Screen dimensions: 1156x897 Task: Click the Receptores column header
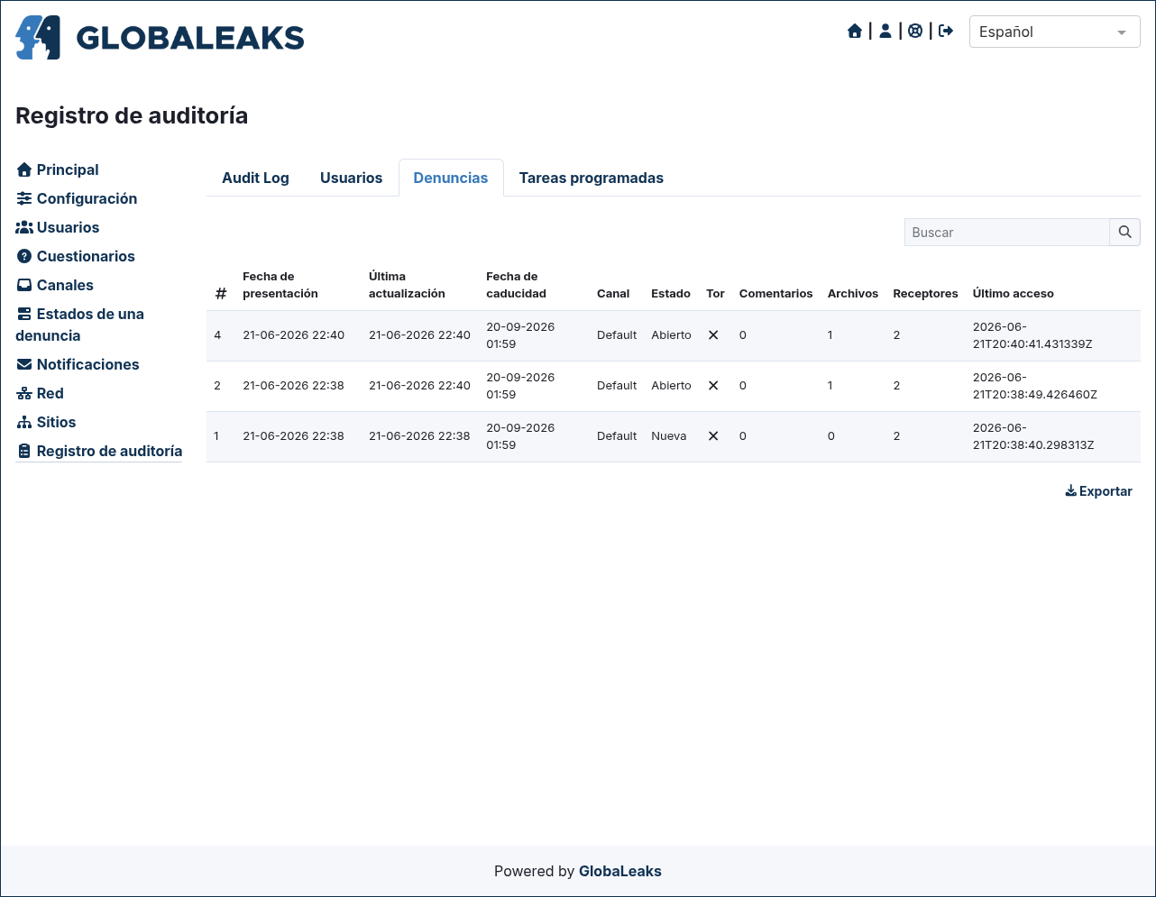pos(925,294)
